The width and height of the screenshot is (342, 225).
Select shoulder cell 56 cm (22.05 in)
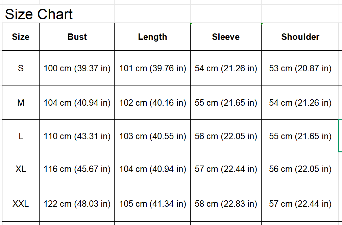[x=300, y=169]
